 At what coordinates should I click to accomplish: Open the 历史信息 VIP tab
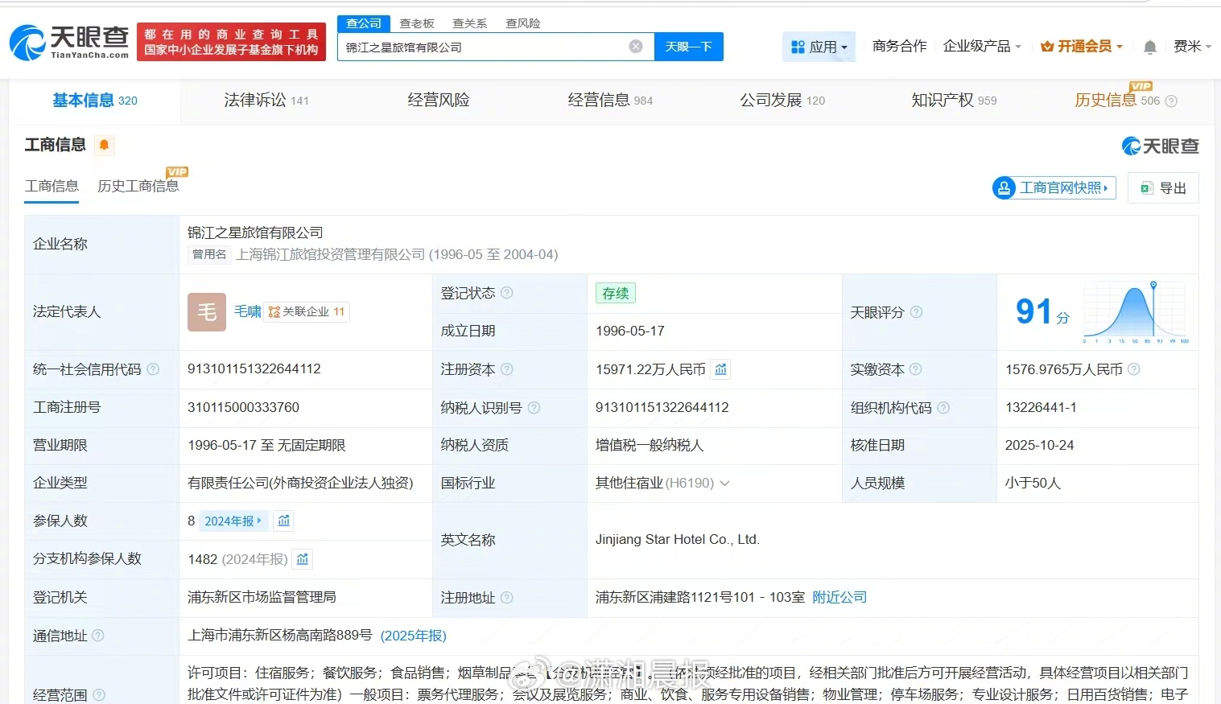[x=1117, y=101]
